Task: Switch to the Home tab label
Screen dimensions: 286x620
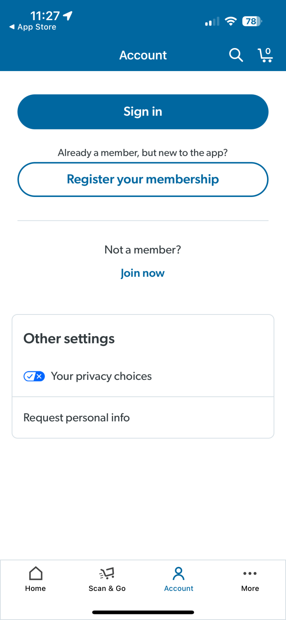Action: pos(35,589)
